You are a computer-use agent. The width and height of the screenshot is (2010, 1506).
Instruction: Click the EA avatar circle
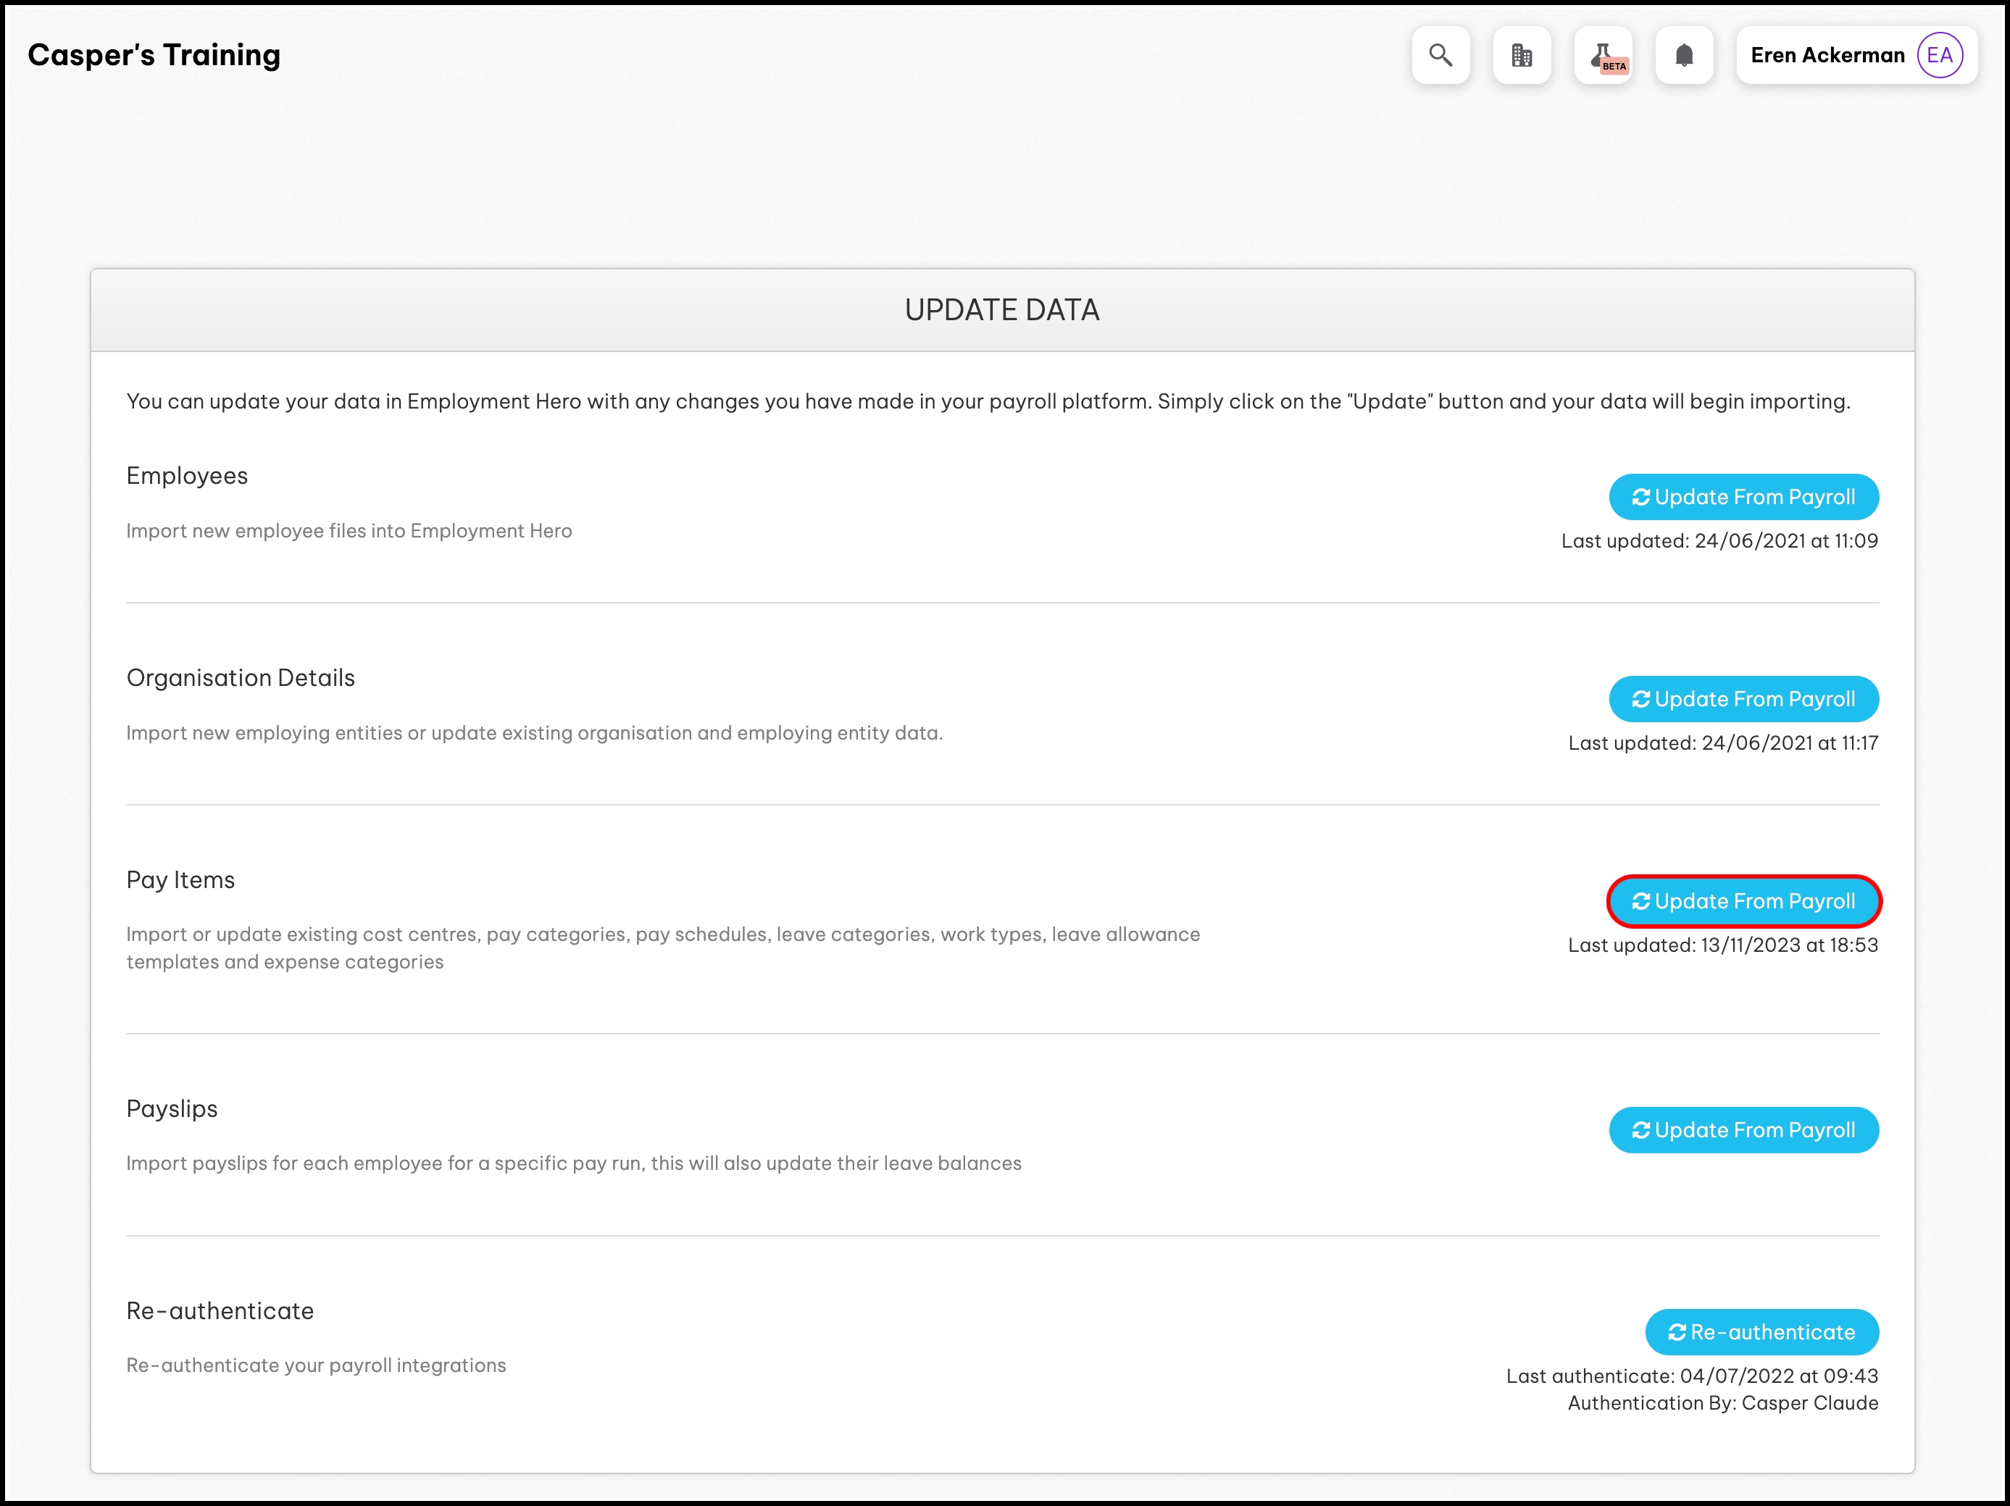1939,55
